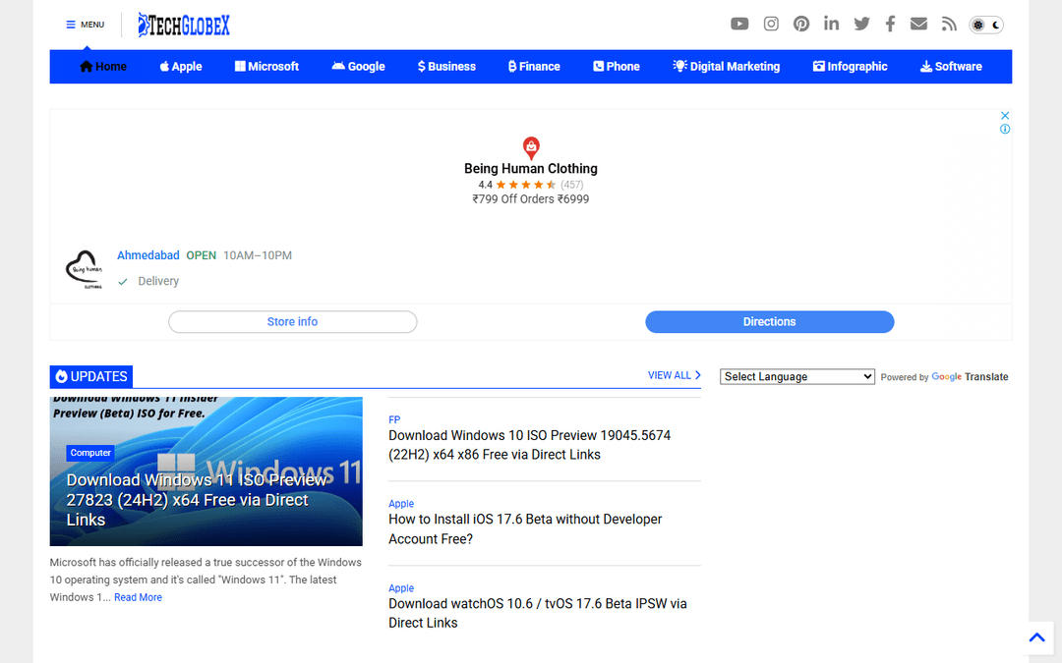Open VIEW ALL updates link
The image size is (1062, 663).
coord(674,375)
